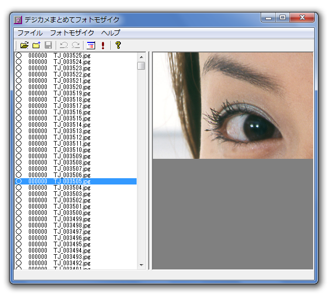Click the 000000 value in TJ_003505.jpg row

(38, 181)
